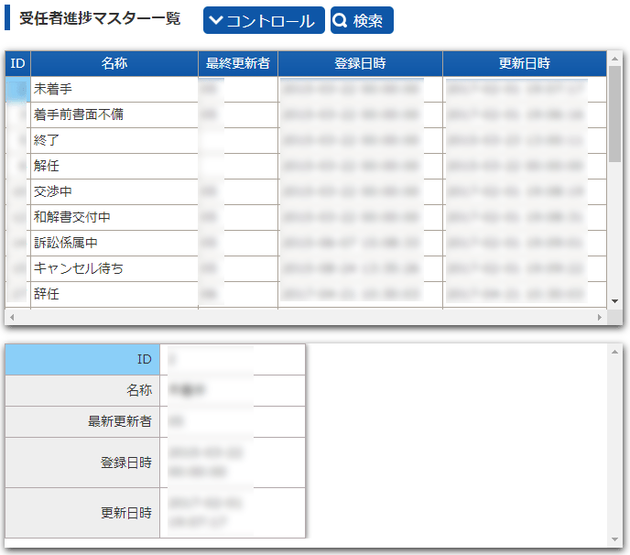Viewport: 630px width, 555px height.
Task: Sort by the 更新日時 column header
Action: [x=524, y=63]
